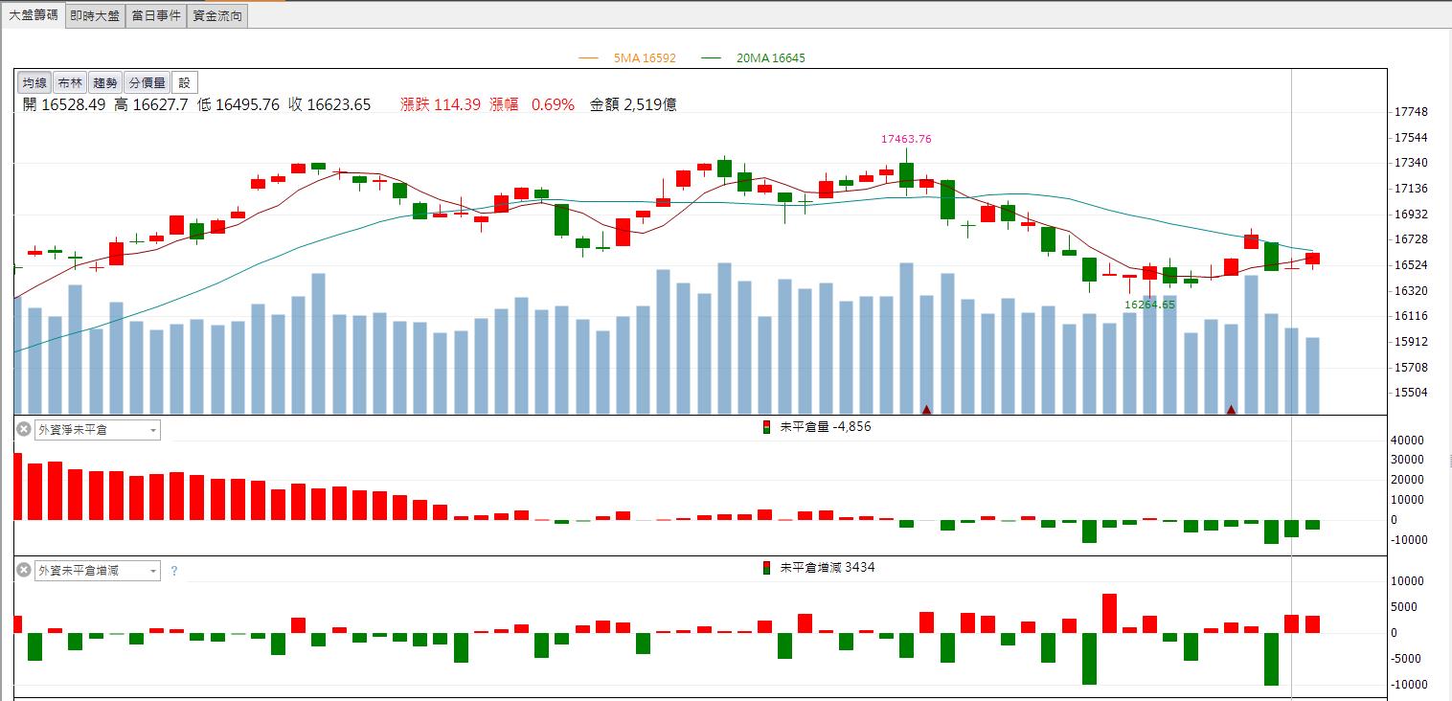Click the right red triangle event marker
1452x701 pixels.
tap(1231, 410)
